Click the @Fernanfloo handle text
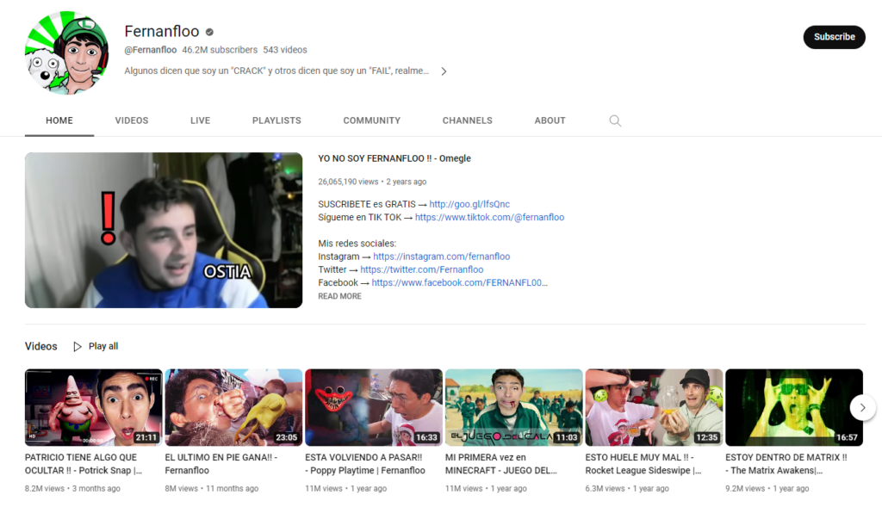Screen dimensions: 882x507 pyautogui.click(x=150, y=50)
